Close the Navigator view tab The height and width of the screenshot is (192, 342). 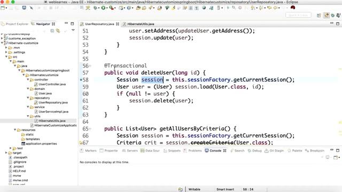click(x=53, y=24)
